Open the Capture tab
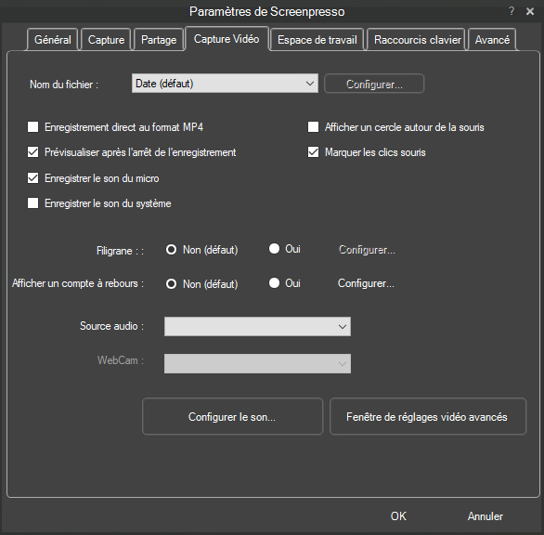Image resolution: width=544 pixels, height=535 pixels. [106, 40]
